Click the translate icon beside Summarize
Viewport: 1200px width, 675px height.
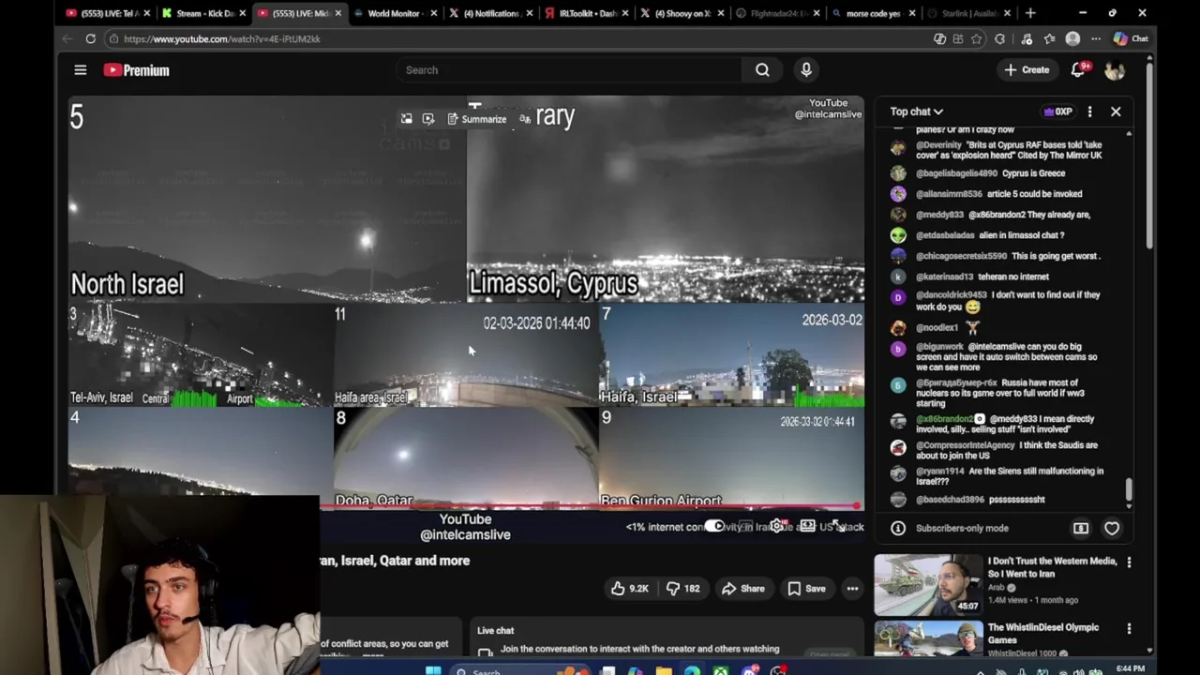[525, 119]
